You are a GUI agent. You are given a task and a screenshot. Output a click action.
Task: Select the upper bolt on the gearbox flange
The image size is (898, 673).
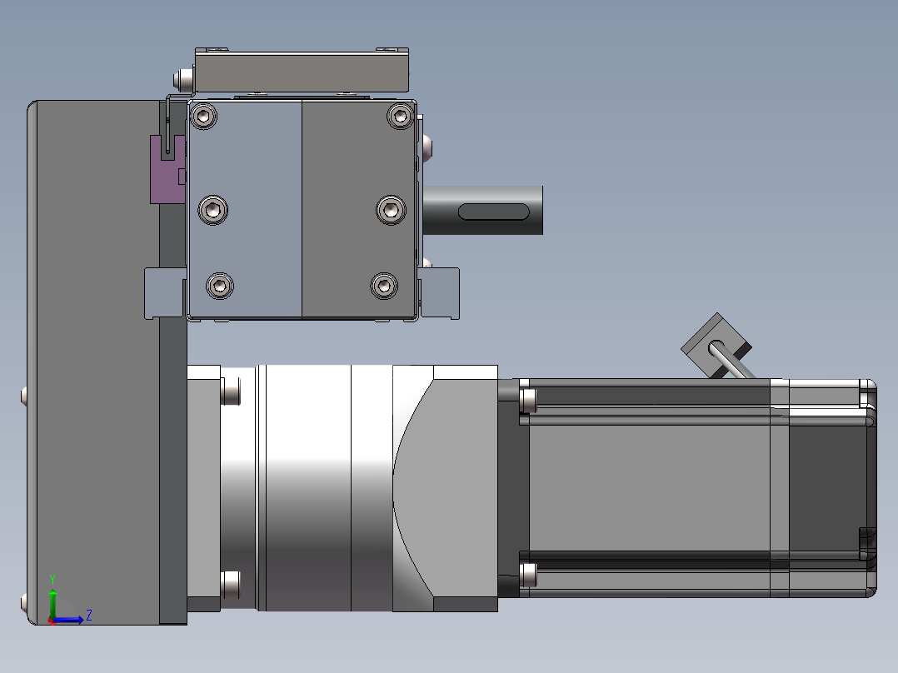click(x=230, y=391)
